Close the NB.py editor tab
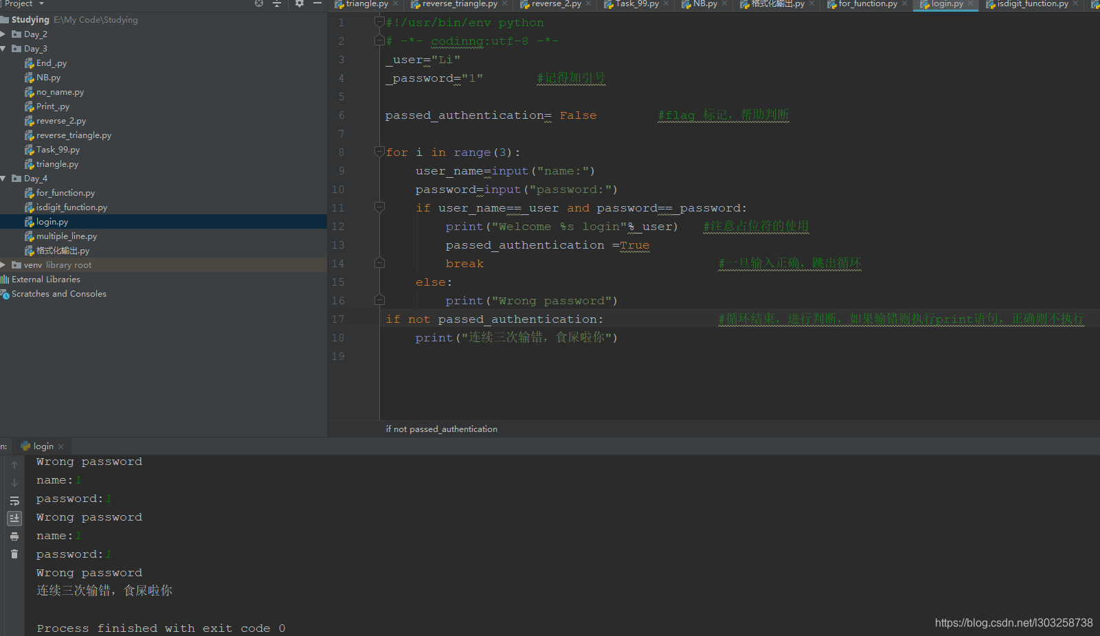The image size is (1100, 636). (725, 4)
